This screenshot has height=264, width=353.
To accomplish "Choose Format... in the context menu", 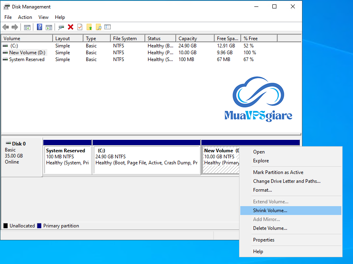I will pyautogui.click(x=262, y=190).
